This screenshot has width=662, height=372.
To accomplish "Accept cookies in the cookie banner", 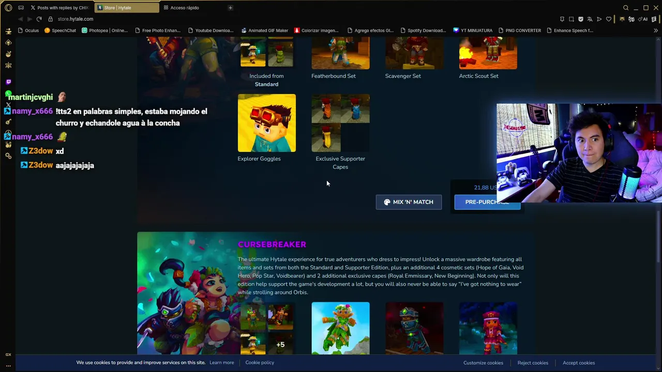I will click(579, 363).
